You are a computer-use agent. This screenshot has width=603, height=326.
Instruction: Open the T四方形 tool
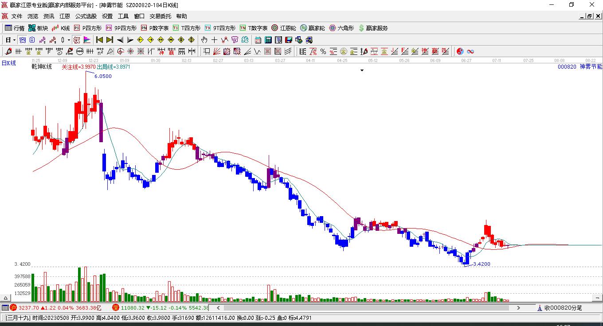187,28
